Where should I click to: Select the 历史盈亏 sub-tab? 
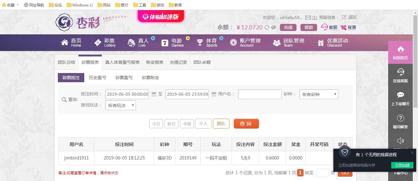pos(98,78)
